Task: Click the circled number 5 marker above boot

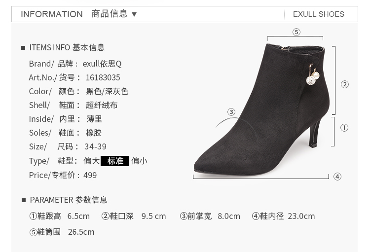Action: pos(296,32)
